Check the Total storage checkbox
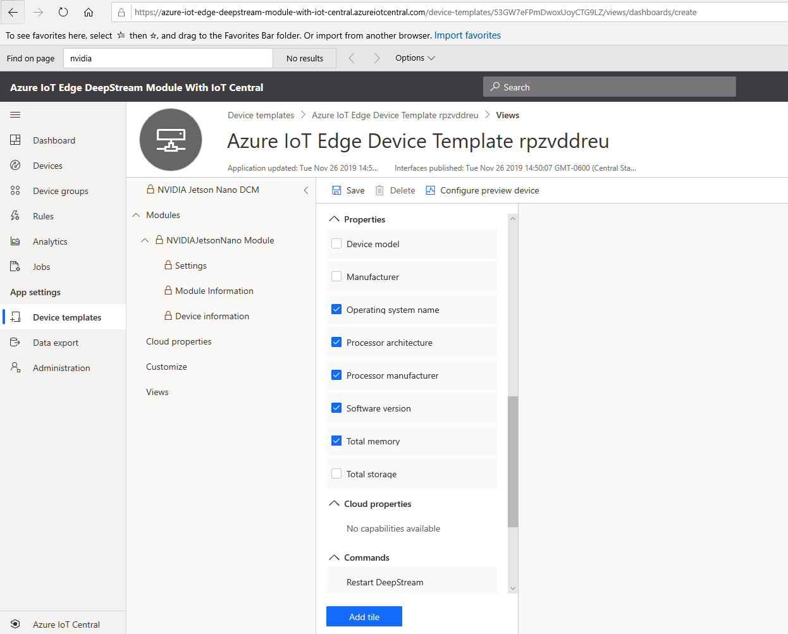The width and height of the screenshot is (788, 634). [336, 473]
